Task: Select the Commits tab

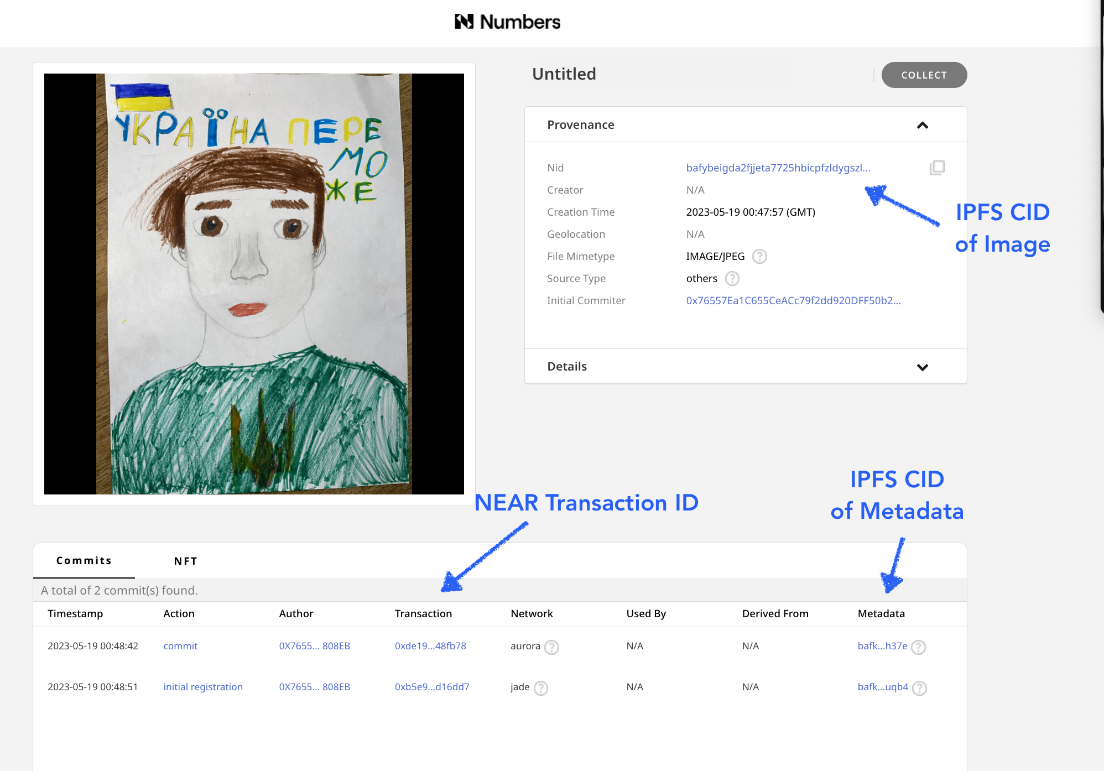Action: [84, 561]
